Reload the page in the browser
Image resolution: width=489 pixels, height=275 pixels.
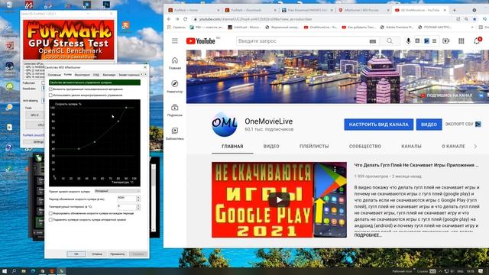[185, 19]
